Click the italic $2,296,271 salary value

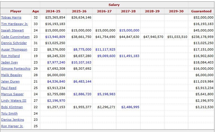[x=106, y=107]
